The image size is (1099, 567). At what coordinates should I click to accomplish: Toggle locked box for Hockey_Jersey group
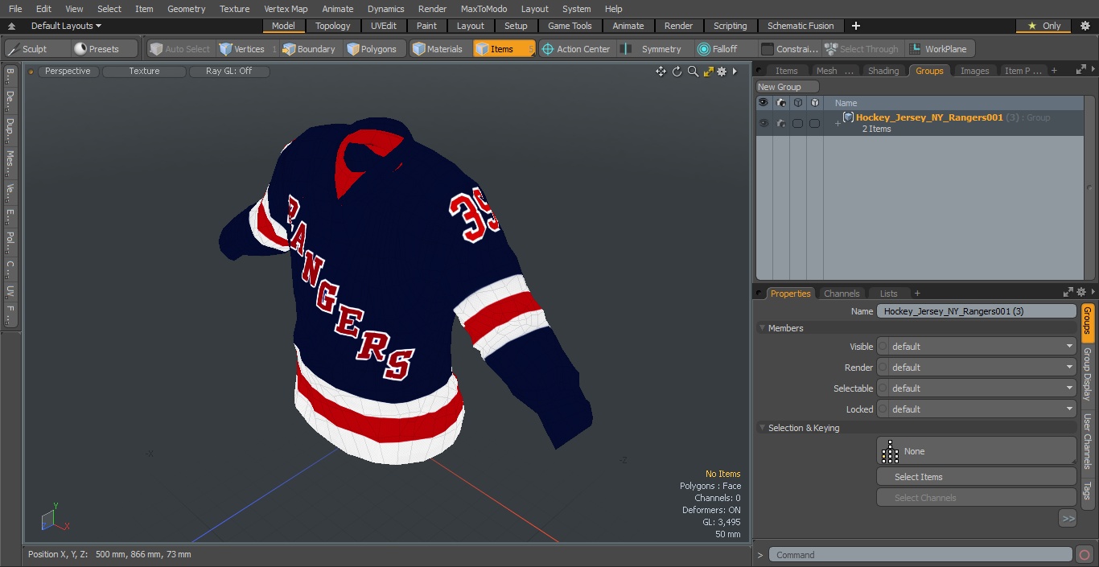tap(814, 123)
